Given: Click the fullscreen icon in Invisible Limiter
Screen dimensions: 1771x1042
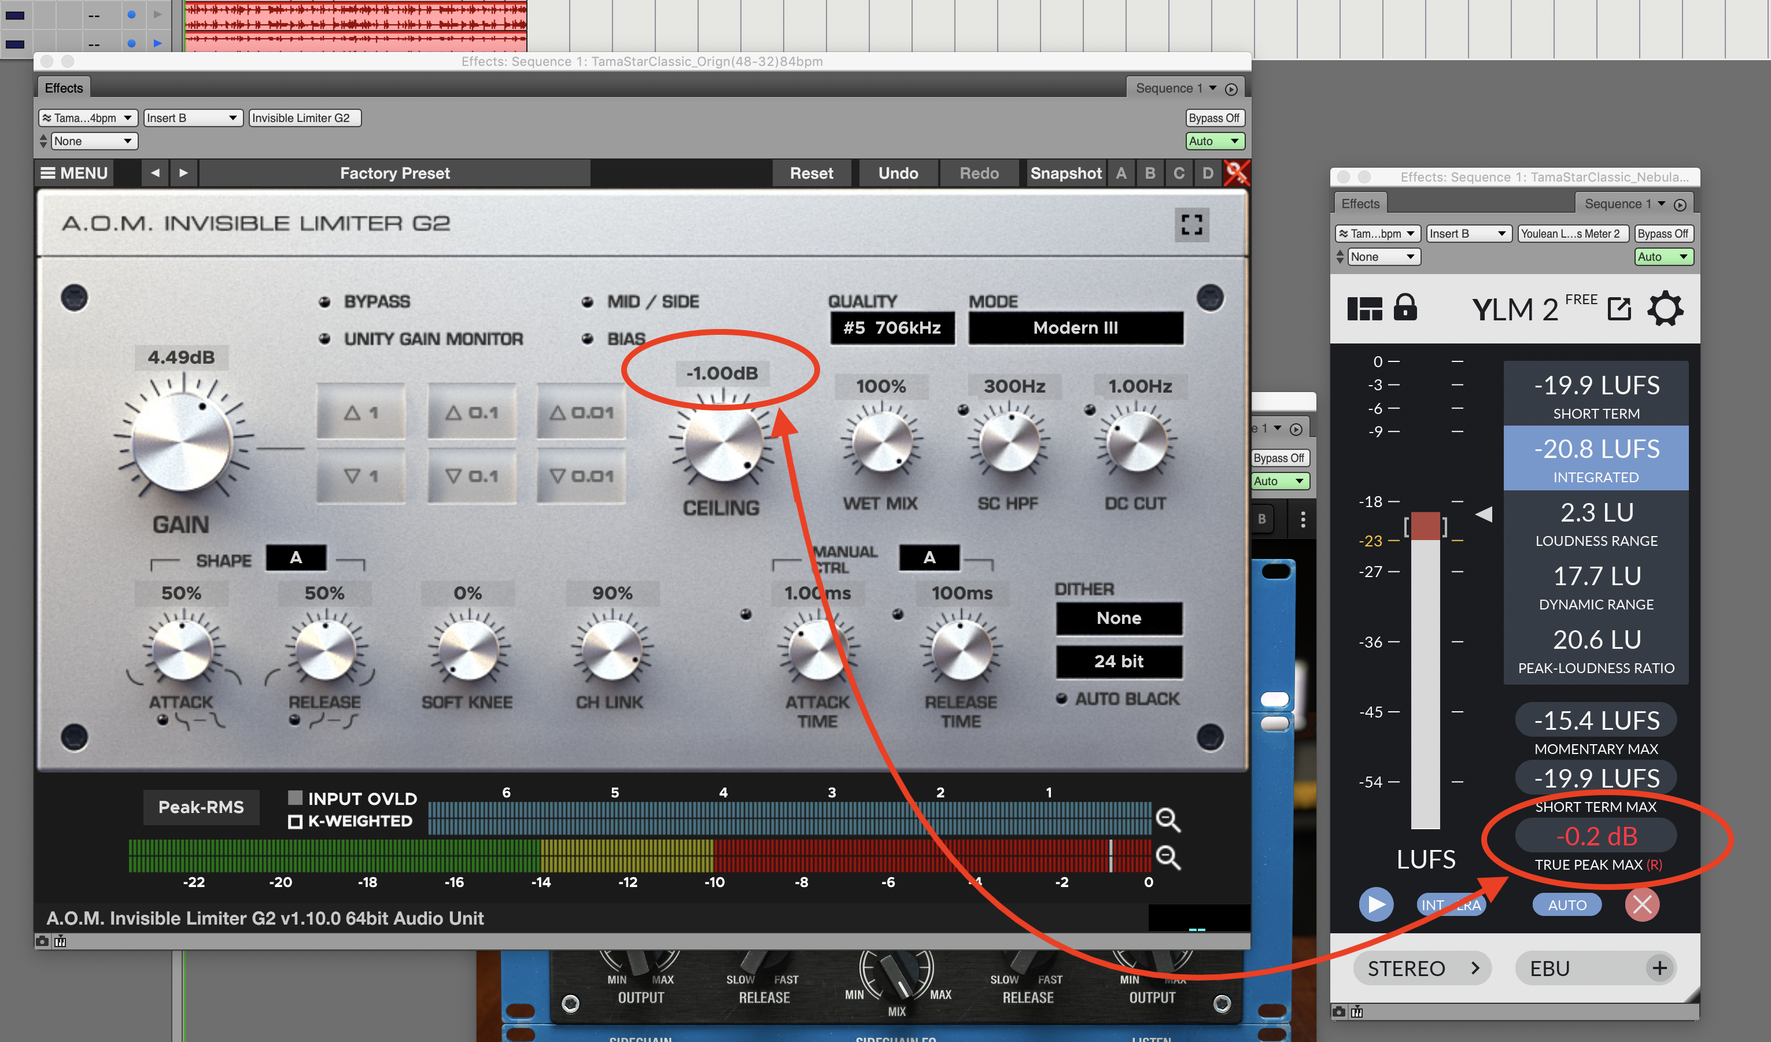Looking at the screenshot, I should (1192, 225).
